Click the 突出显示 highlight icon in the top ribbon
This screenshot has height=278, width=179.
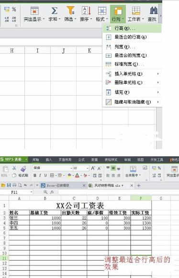coord(34,11)
